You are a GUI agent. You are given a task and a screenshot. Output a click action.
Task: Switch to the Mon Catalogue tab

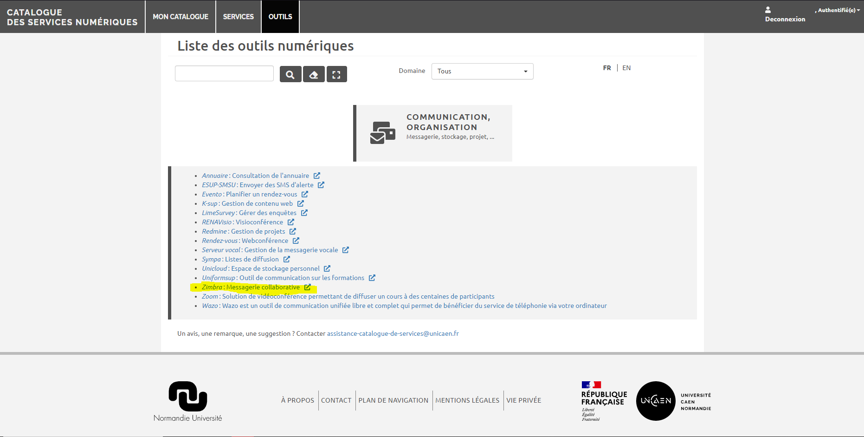(x=181, y=17)
